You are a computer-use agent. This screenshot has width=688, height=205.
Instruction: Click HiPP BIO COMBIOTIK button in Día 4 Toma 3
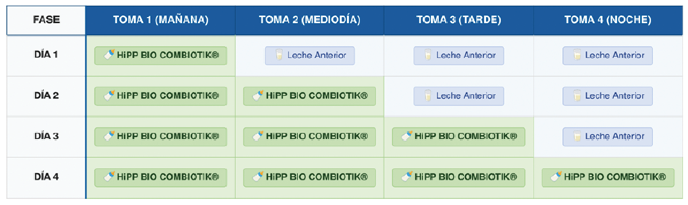pyautogui.click(x=459, y=177)
